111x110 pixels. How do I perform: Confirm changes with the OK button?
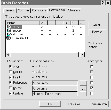click(50, 104)
